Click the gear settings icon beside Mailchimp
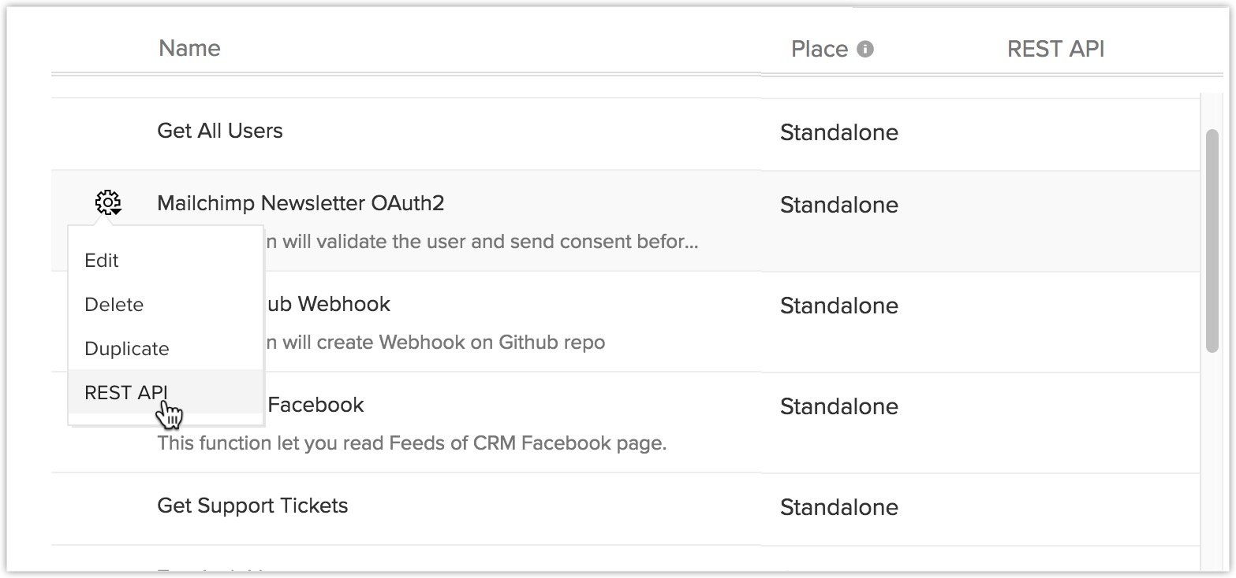1236x578 pixels. [x=108, y=202]
